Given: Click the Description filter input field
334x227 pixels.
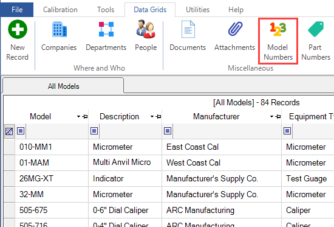Looking at the screenshot, I should [131, 131].
